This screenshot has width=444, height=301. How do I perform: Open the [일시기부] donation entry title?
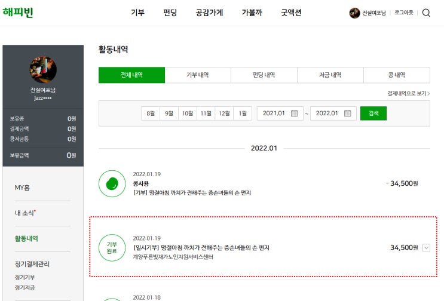(x=201, y=247)
